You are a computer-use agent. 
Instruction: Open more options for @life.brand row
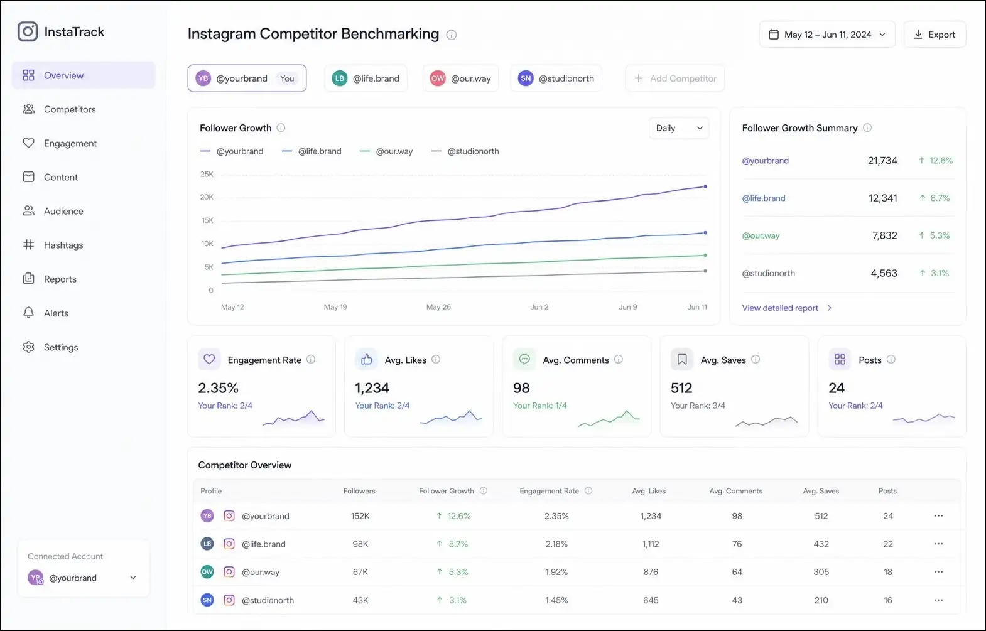pyautogui.click(x=938, y=544)
